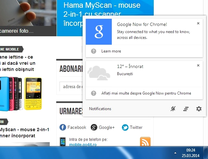Viewport: 208px width, 159px height.
Task: Open the Learn more link
Action: point(111,51)
